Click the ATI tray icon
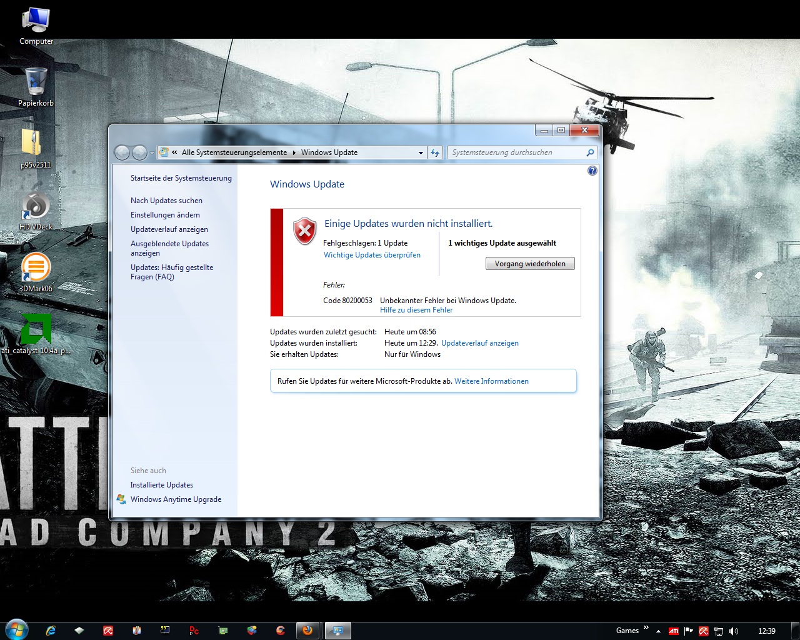The height and width of the screenshot is (640, 800). tap(673, 631)
